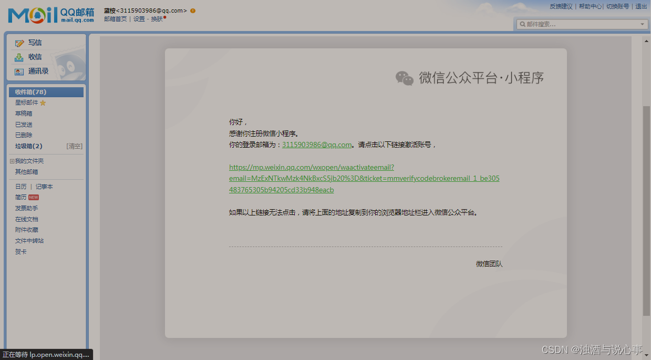Open the 星标邮件 folder
Screen dimensions: 651x360
point(27,103)
